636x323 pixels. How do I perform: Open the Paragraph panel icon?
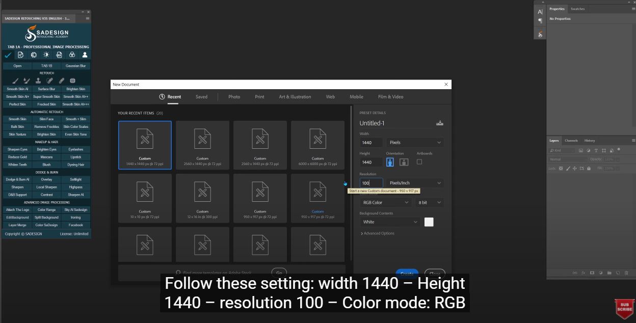pos(540,21)
